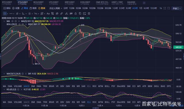The image size is (184, 109).
Task: Select the 15分钟 timeframe
Action: coord(100,8)
